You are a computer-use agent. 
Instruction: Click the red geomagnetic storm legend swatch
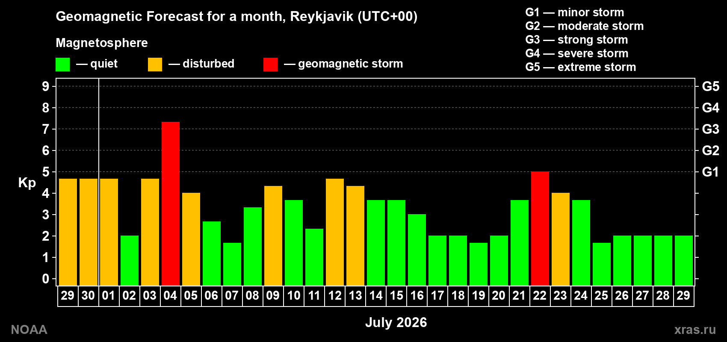[270, 65]
